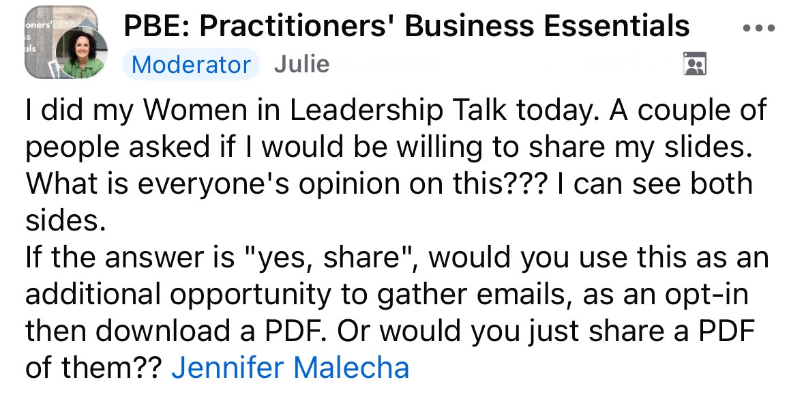Screen dimensions: 804x397
Task: Open the PBE: Practitioners' Business Essentials group
Action: pyautogui.click(x=406, y=25)
